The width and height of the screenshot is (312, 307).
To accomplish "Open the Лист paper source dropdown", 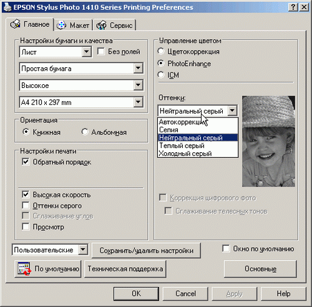I will tap(87, 52).
